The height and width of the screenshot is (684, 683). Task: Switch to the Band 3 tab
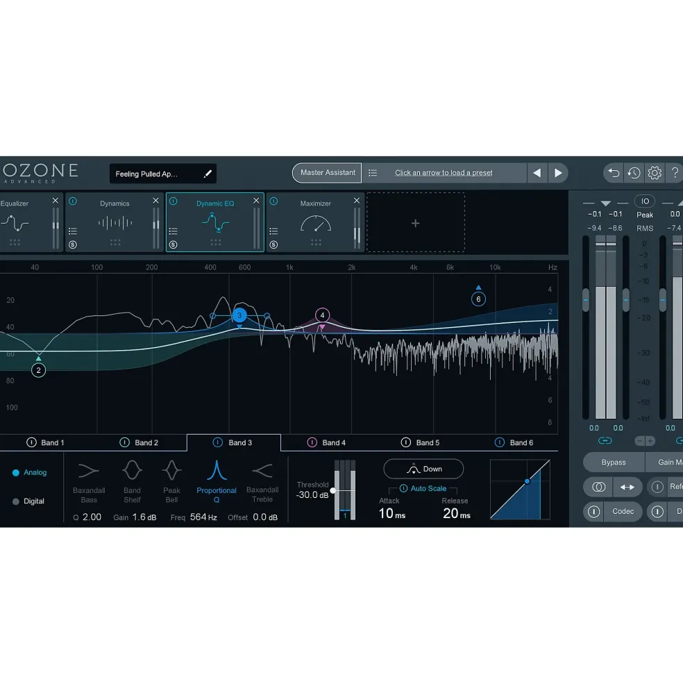point(234,442)
